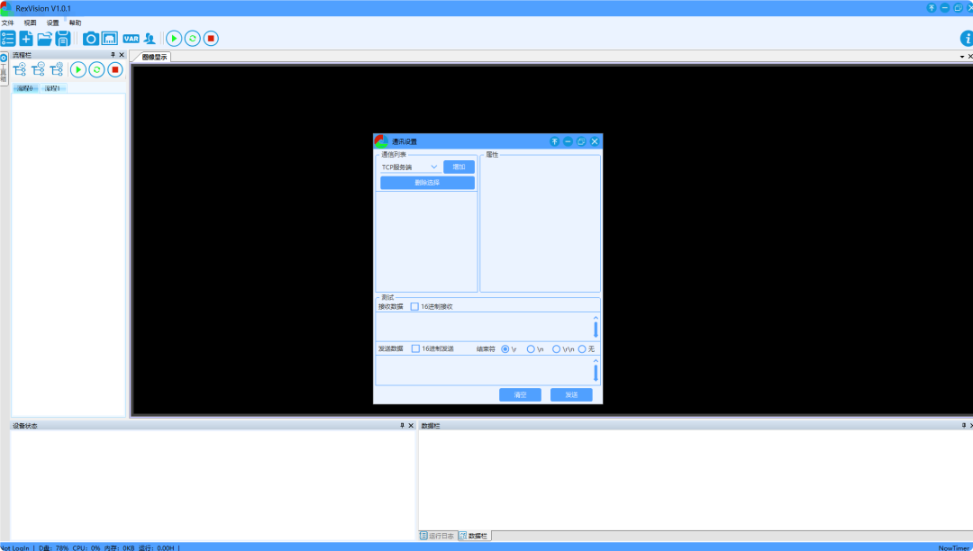Screen dimensions: 973x551
Task: Open the document tab list dropdown arrow
Action: [962, 57]
